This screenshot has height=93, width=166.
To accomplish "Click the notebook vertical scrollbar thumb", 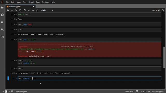I will pos(164,57).
